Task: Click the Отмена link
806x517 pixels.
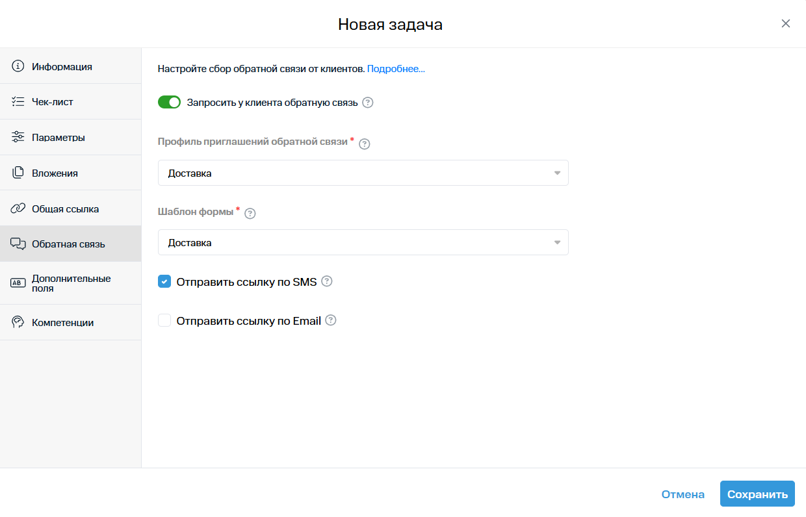Action: [x=682, y=494]
